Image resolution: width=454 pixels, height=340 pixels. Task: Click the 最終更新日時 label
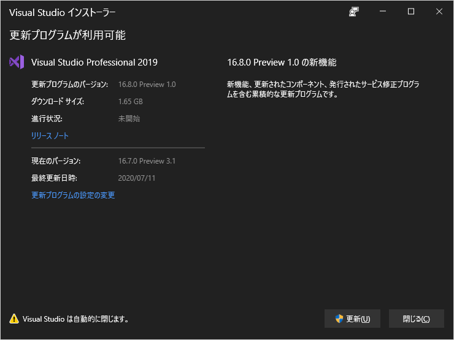(54, 178)
